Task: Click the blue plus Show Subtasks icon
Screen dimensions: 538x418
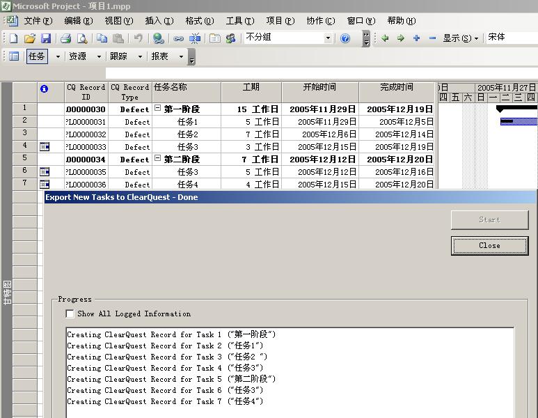Action: point(416,38)
